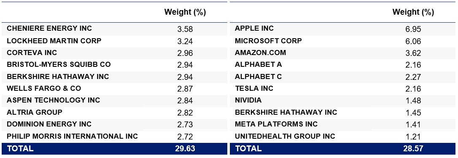This screenshot has height=158, width=458.
Task: Click the 29.63 total value
Action: tap(185, 149)
